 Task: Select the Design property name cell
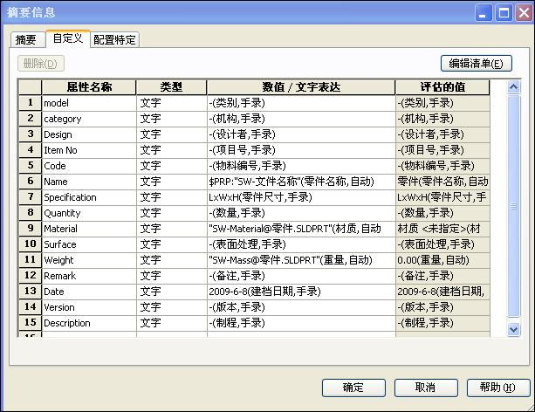click(x=89, y=134)
